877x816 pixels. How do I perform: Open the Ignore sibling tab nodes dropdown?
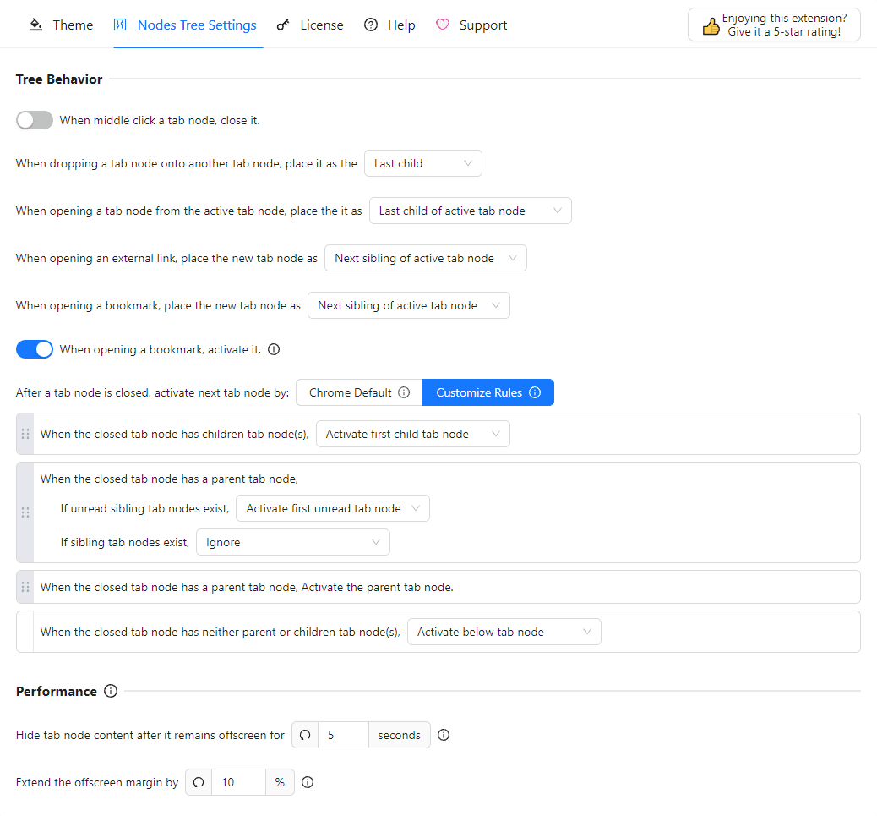pyautogui.click(x=292, y=542)
